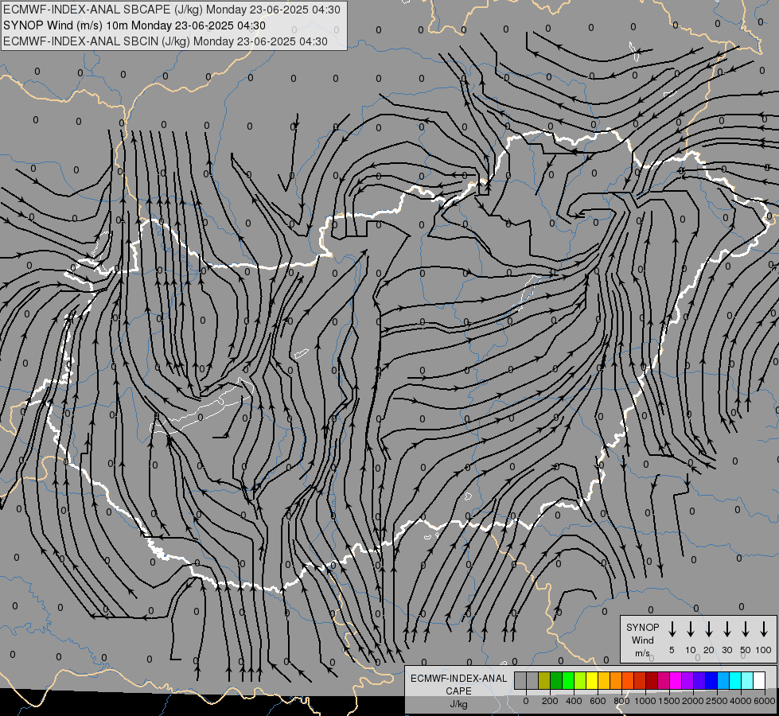This screenshot has height=716, width=779.
Task: Click the SYNOP Wind 10m title line
Action: coord(134,25)
